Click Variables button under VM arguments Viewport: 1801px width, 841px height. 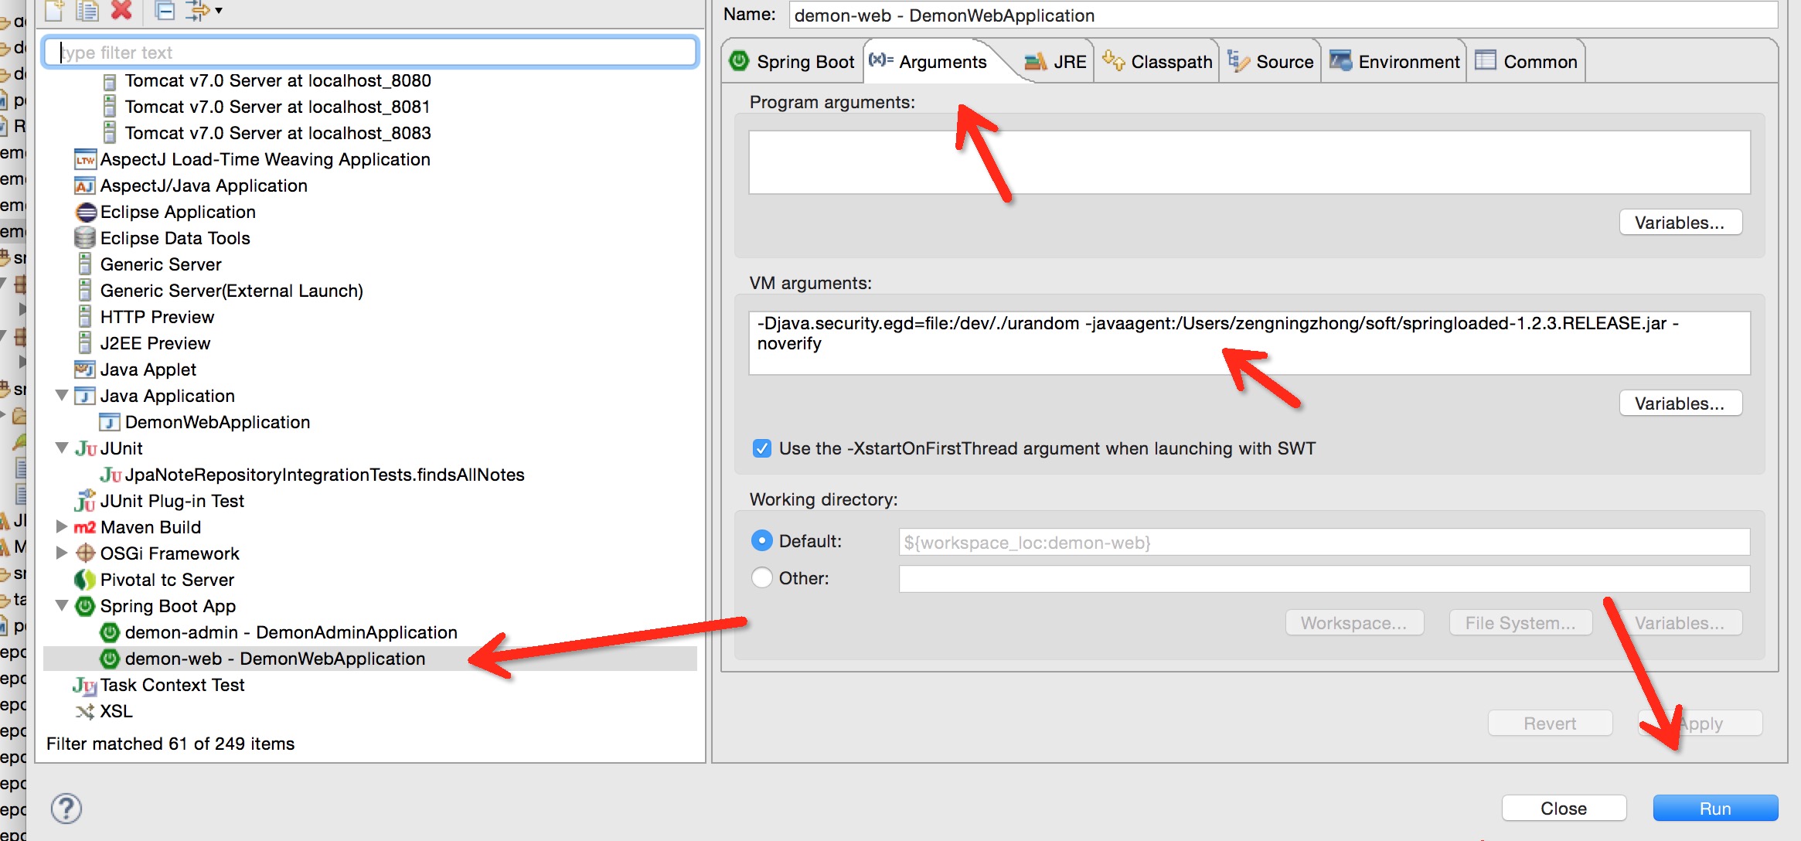tap(1680, 403)
